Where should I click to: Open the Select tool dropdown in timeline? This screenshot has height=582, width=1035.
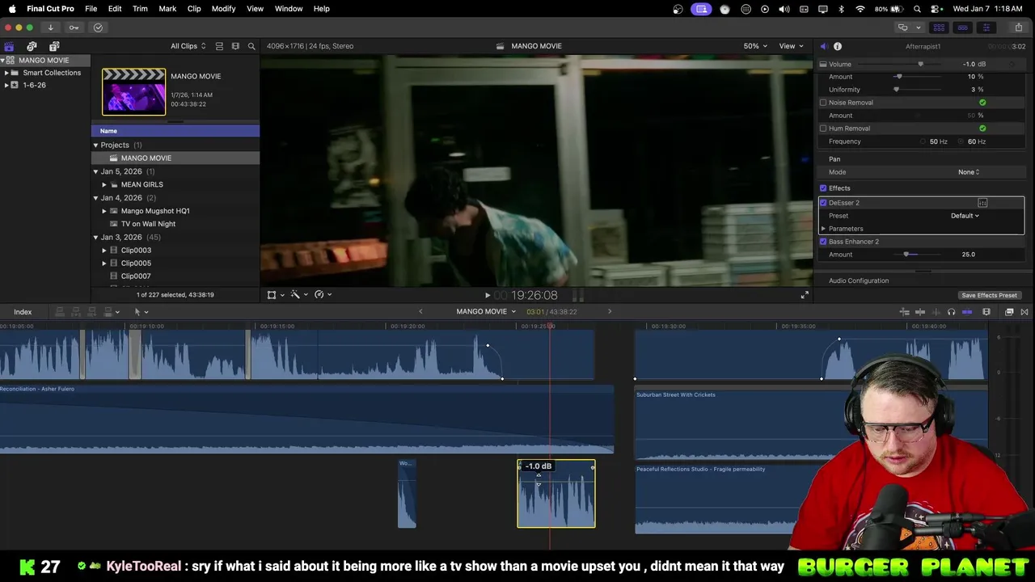pyautogui.click(x=142, y=312)
